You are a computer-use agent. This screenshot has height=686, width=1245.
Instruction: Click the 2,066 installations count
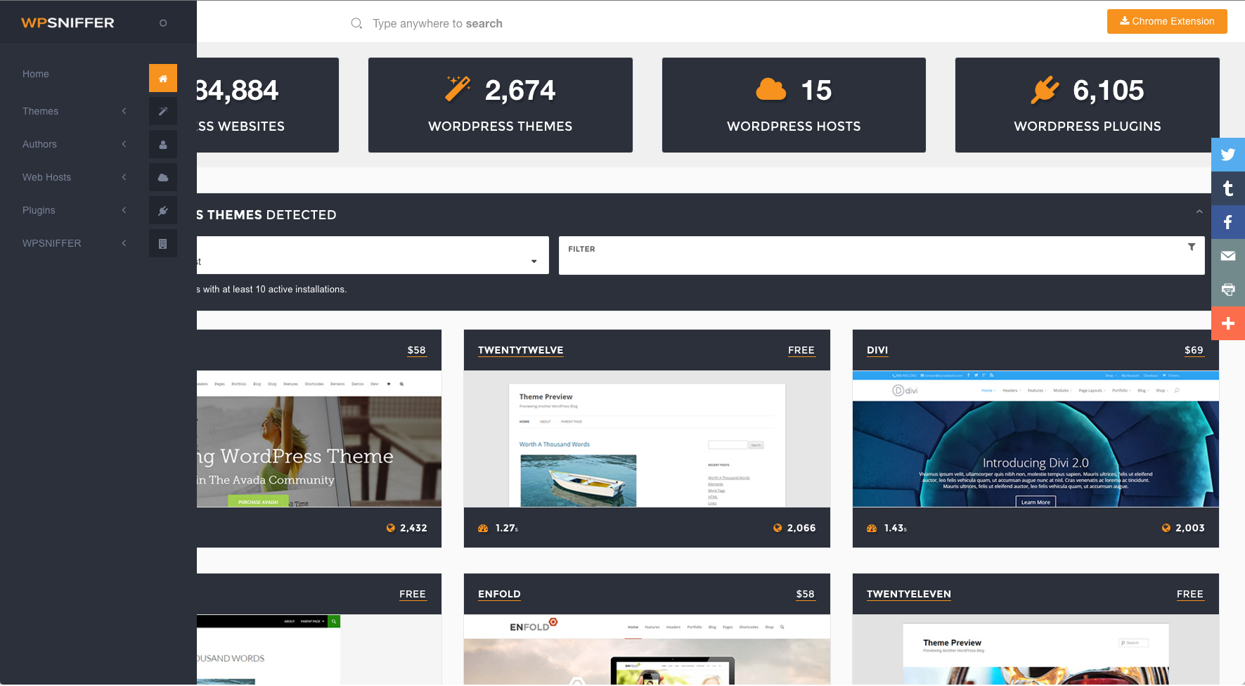801,528
